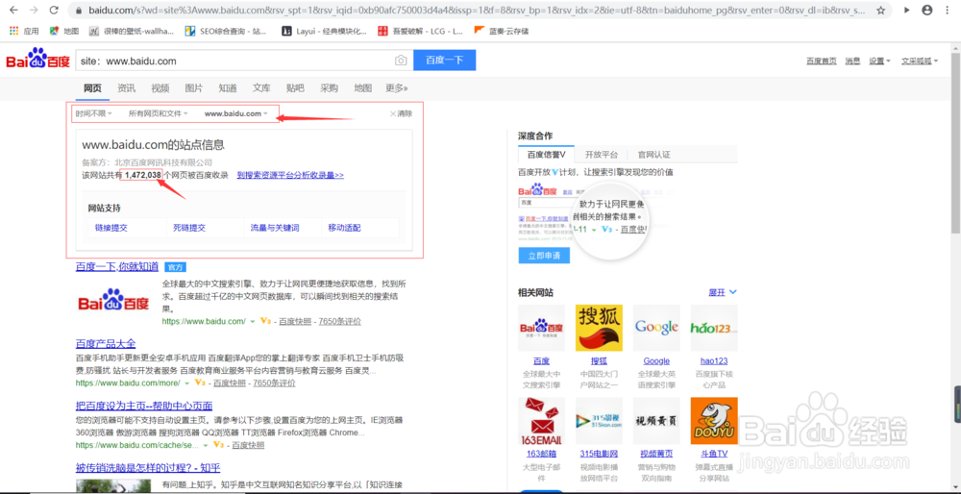Open the www.baidu.com site filter dropdown
The height and width of the screenshot is (494, 961).
click(236, 113)
